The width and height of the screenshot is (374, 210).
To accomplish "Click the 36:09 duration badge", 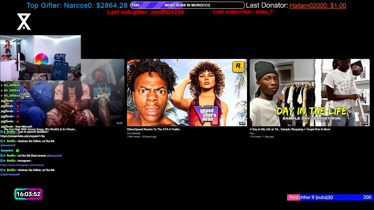I will click(x=365, y=123).
